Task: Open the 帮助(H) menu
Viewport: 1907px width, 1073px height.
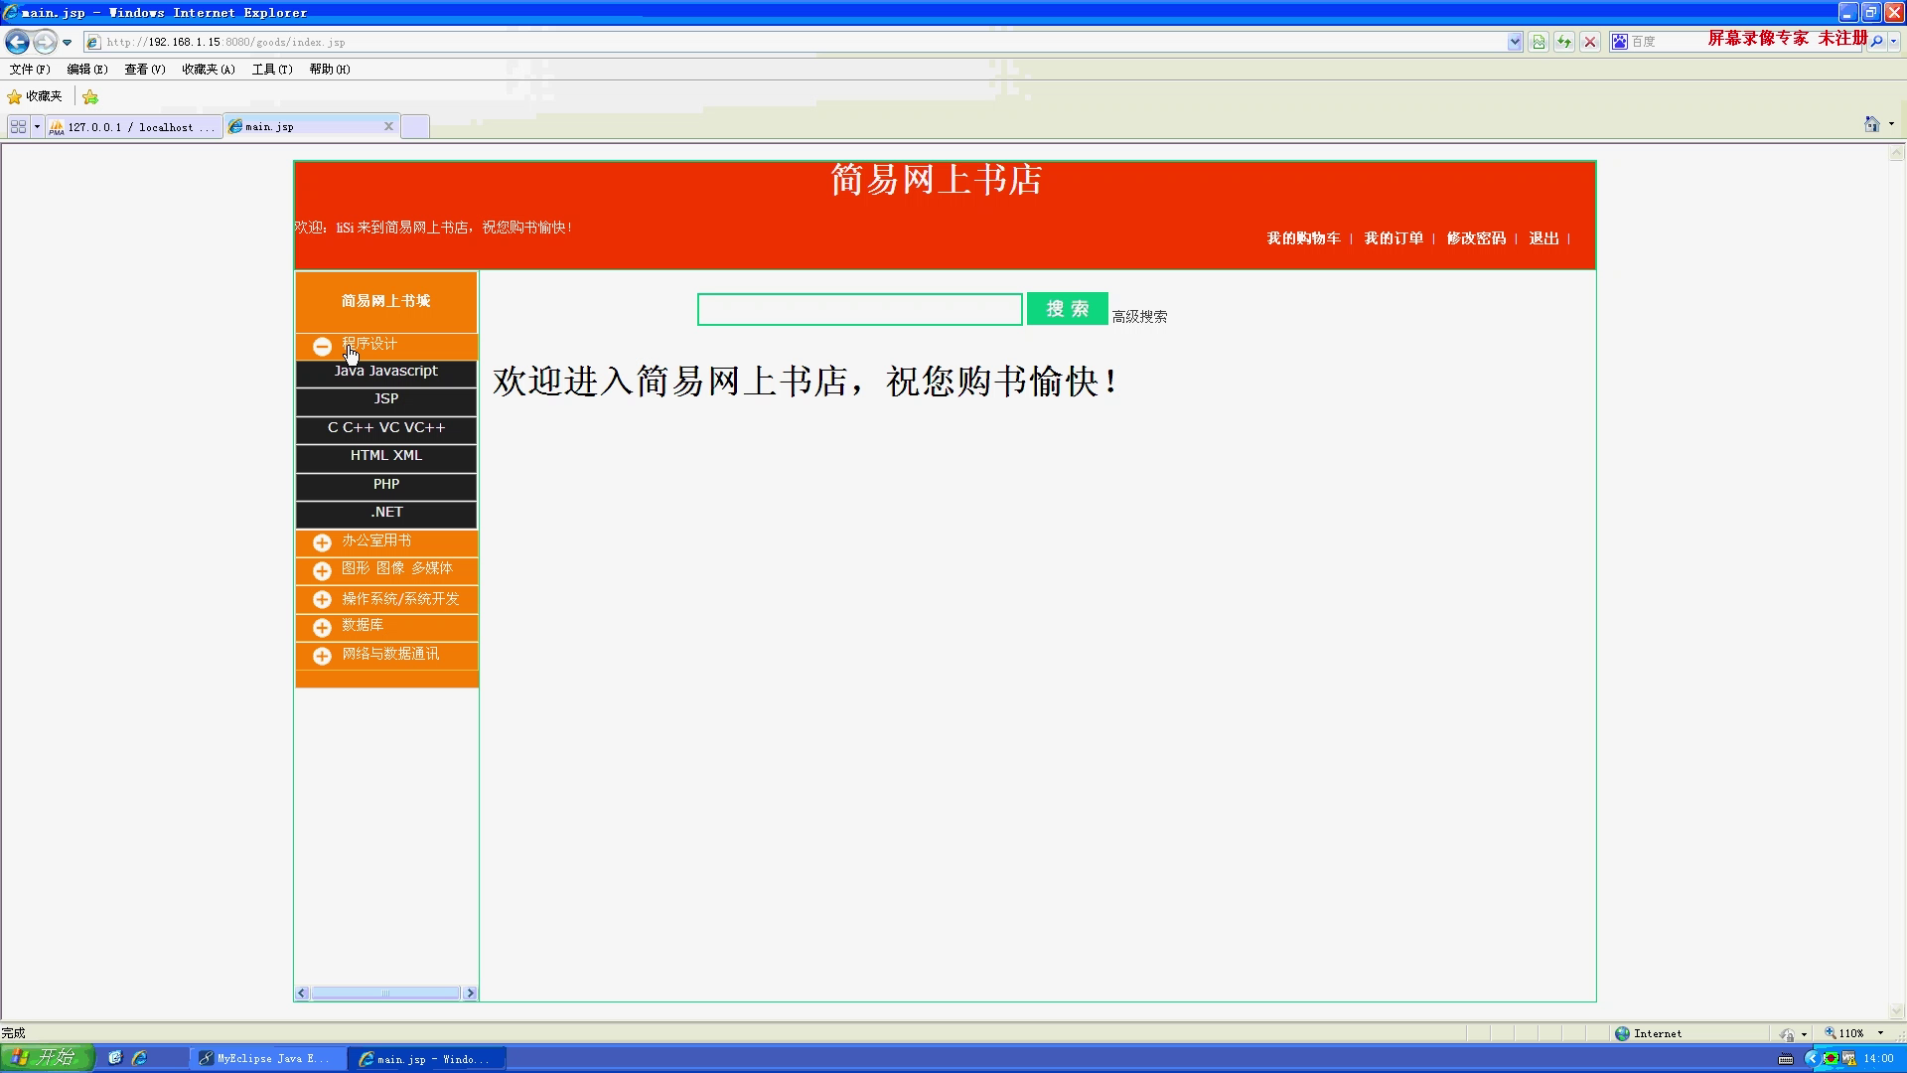Action: coord(330,70)
